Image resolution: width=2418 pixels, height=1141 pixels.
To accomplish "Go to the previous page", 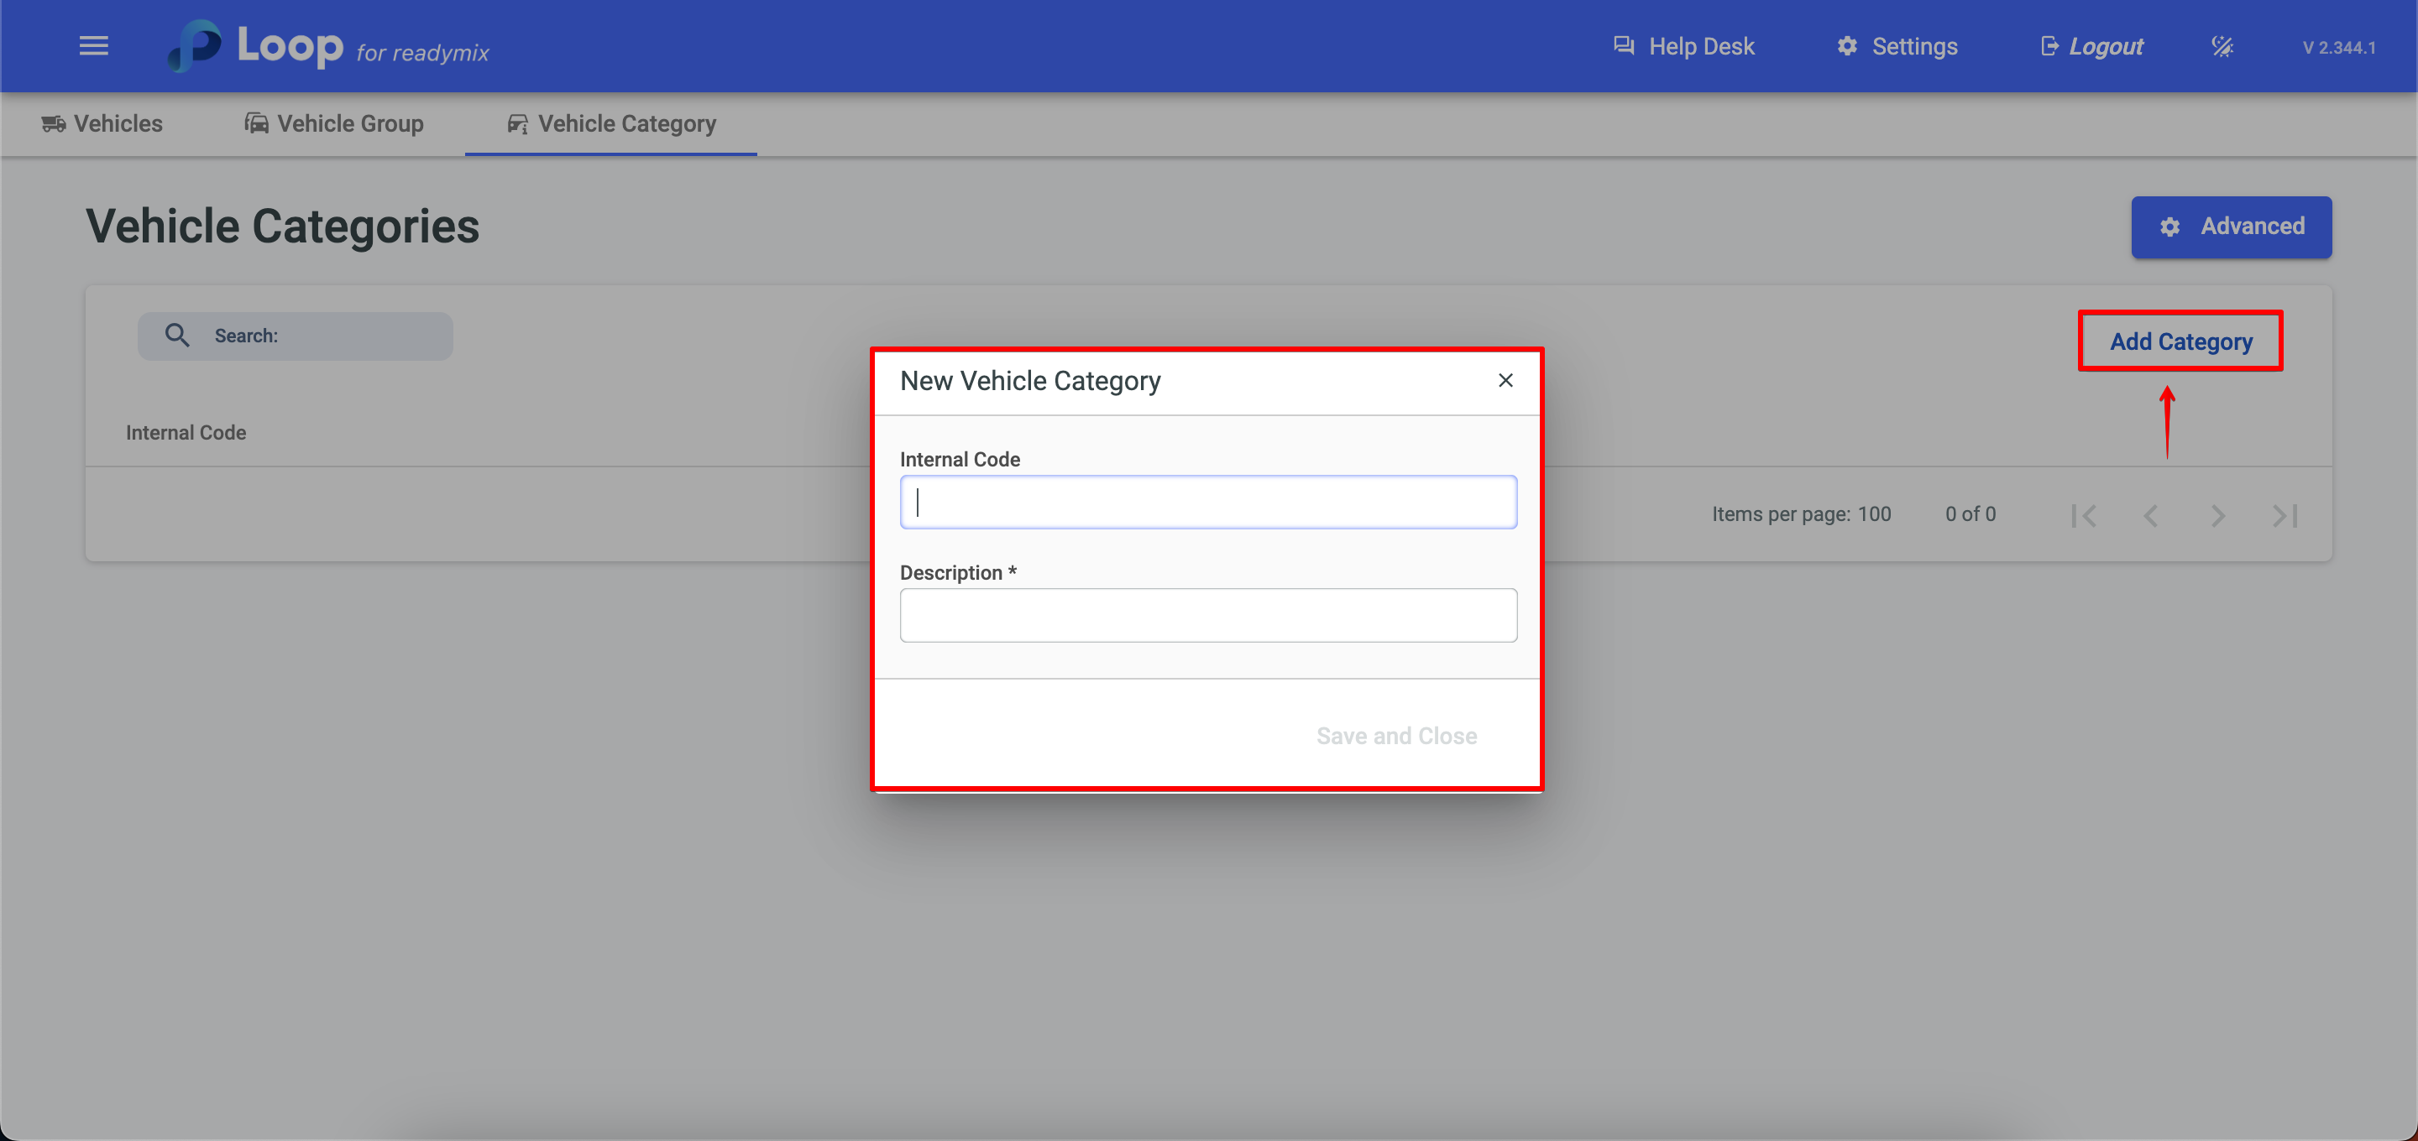I will (2150, 515).
